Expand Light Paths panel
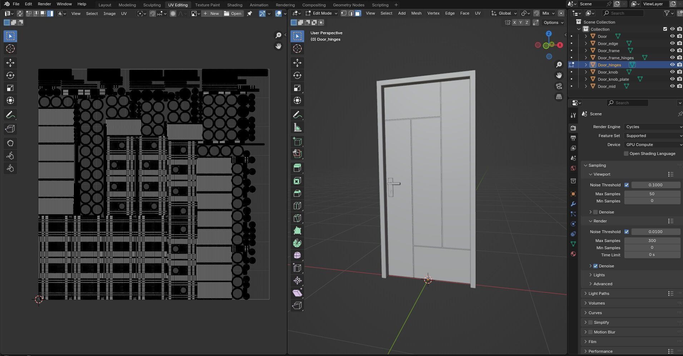Screen dimensions: 683x356 coord(599,294)
